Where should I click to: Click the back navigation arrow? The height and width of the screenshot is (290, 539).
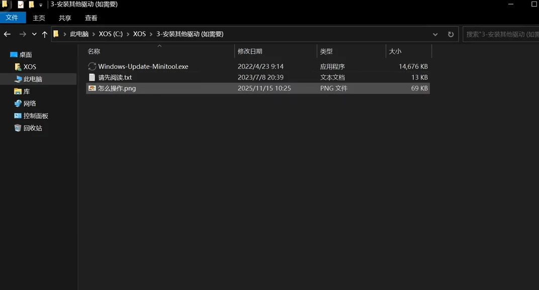[7, 34]
